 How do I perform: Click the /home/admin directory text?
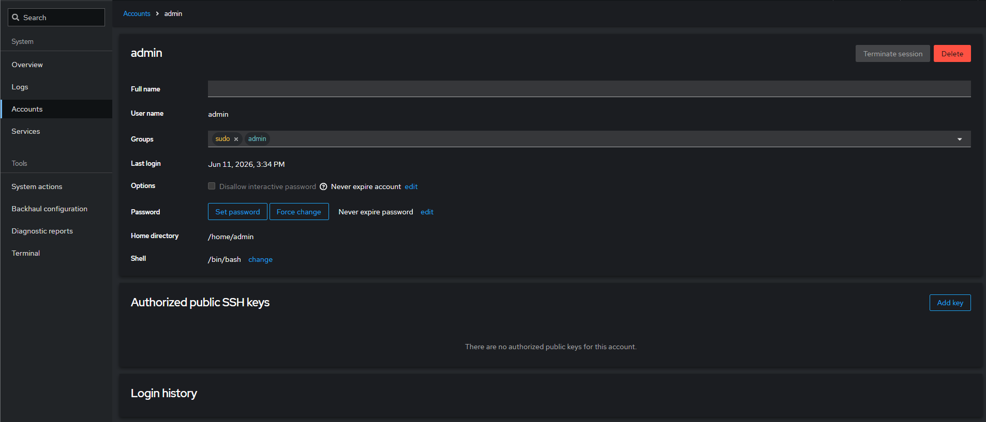(x=231, y=237)
